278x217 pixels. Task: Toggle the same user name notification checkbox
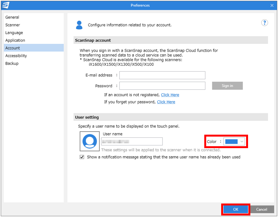click(82, 157)
